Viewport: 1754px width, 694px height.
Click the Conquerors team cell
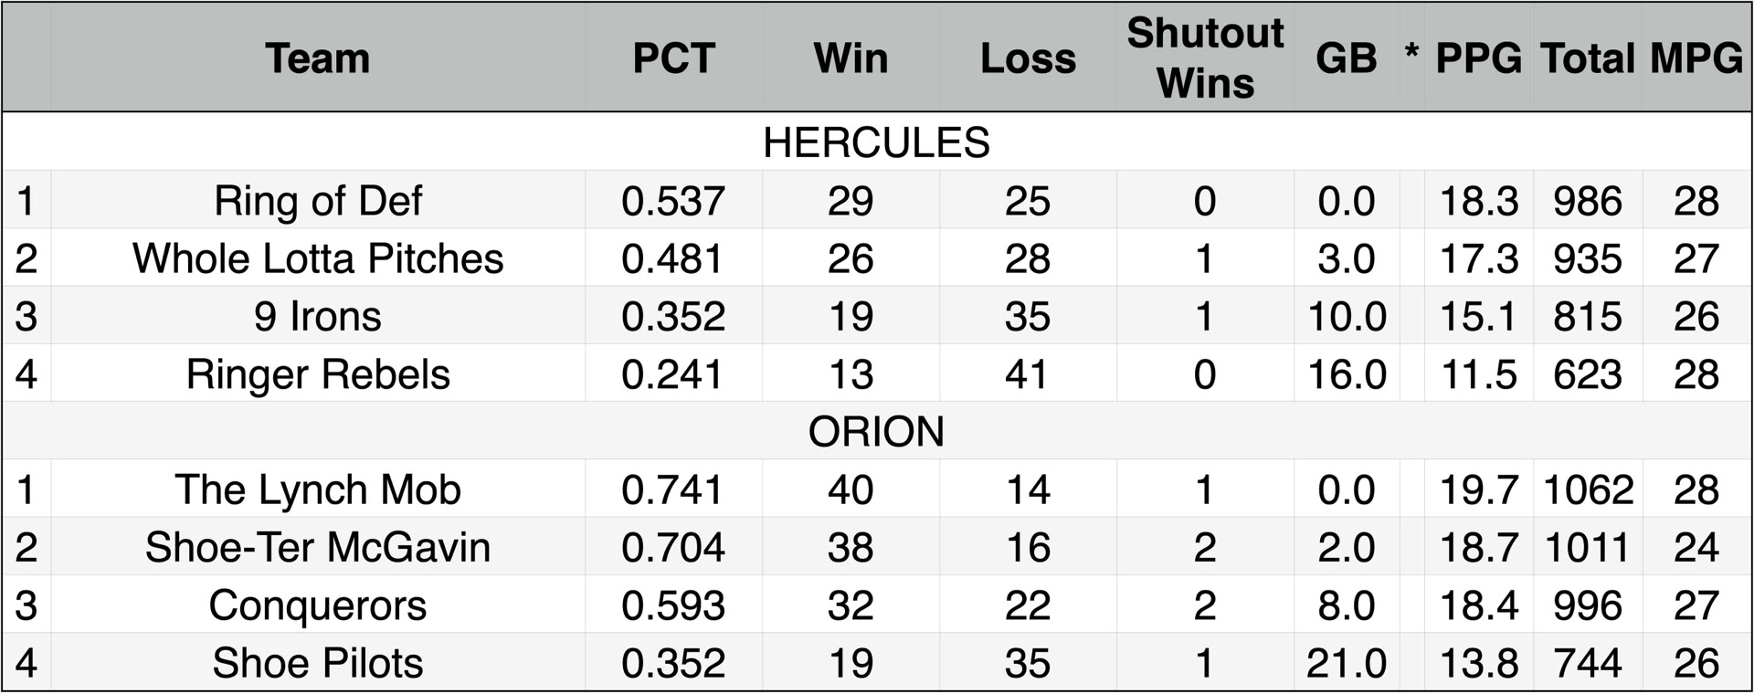[317, 605]
